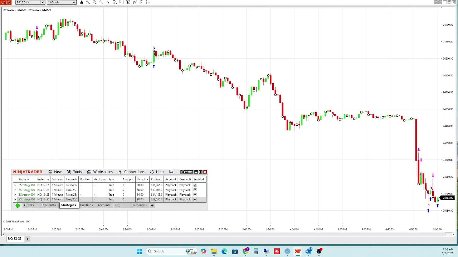Image resolution: width=458 pixels, height=257 pixels.
Task: Click the Realized column header
Action: [156, 179]
